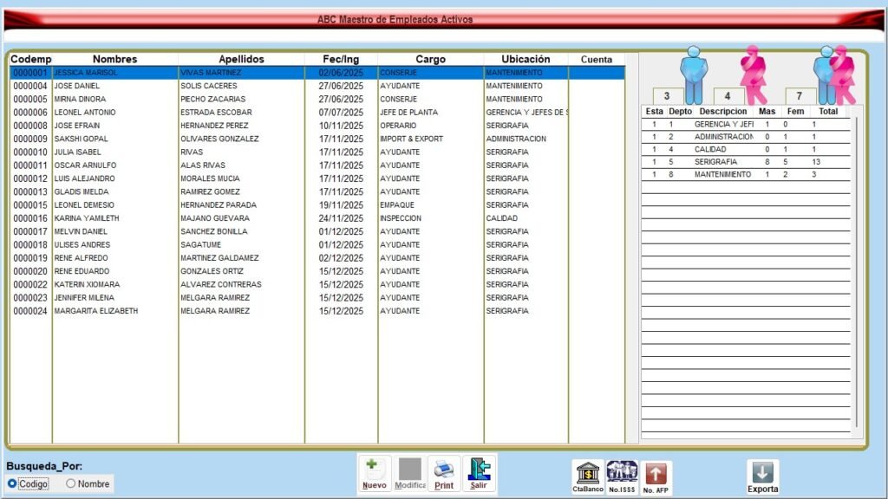This screenshot has height=499, width=888.
Task: Click the Salir exit door icon
Action: click(479, 470)
